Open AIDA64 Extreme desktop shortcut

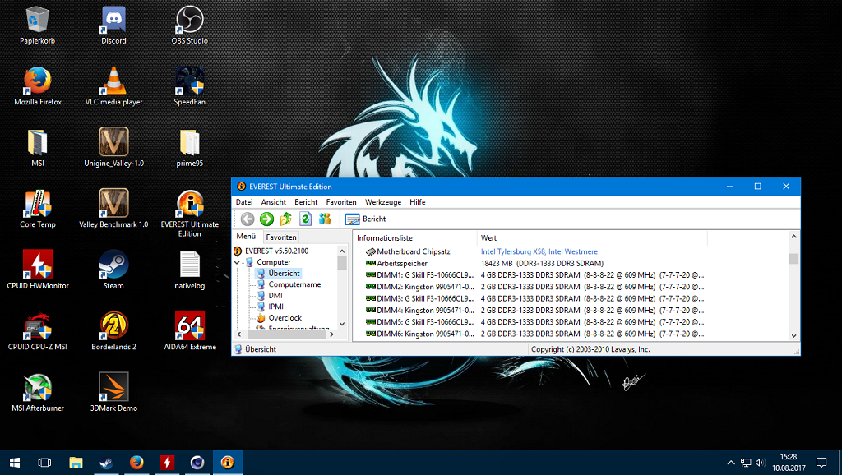click(190, 331)
